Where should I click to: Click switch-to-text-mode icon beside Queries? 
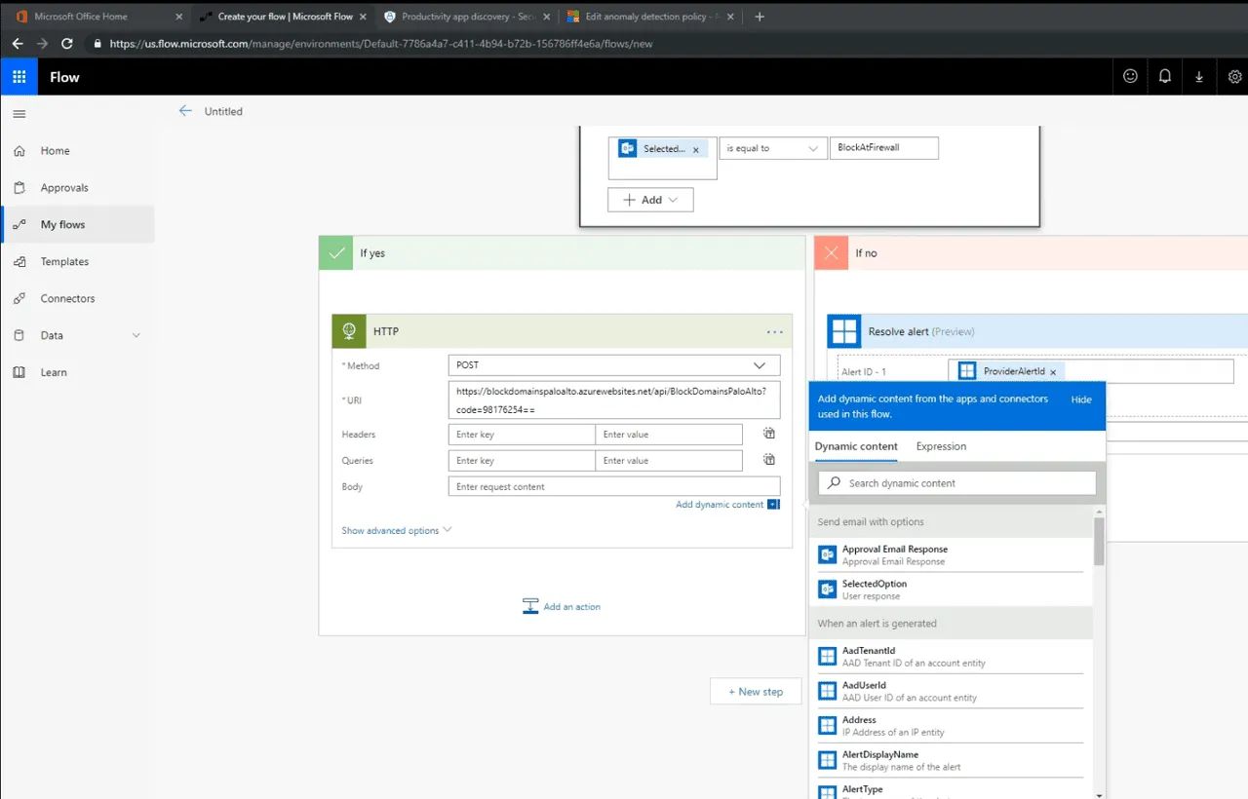pyautogui.click(x=768, y=459)
